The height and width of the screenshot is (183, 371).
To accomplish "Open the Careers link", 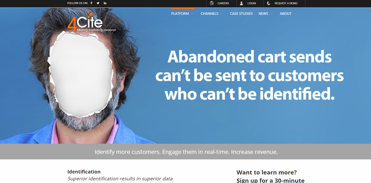I will click(x=223, y=3).
